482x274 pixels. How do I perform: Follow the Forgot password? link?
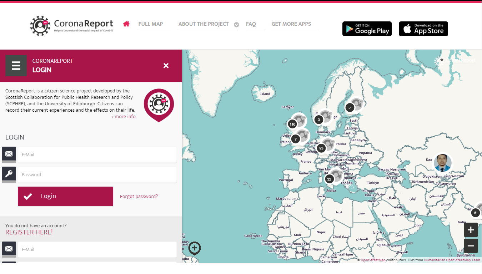pyautogui.click(x=139, y=196)
